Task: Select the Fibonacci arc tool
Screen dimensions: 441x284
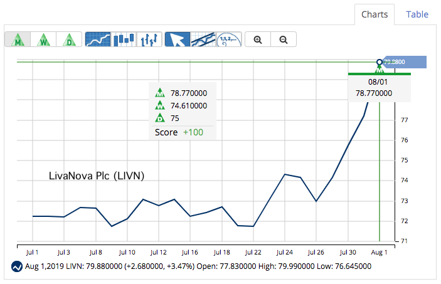Action: pyautogui.click(x=229, y=39)
